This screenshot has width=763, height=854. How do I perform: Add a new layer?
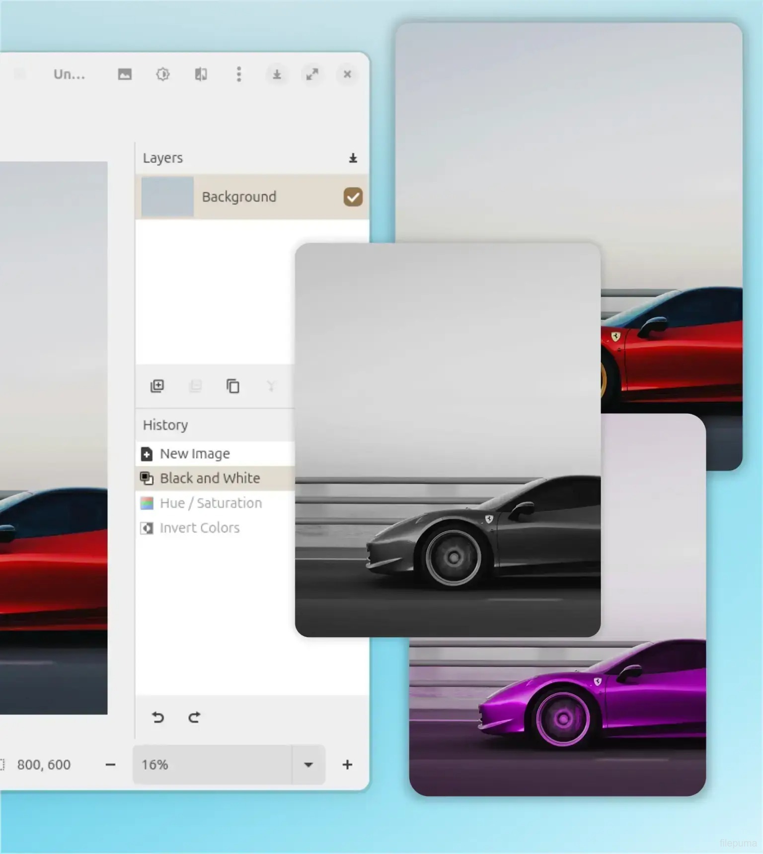point(157,386)
